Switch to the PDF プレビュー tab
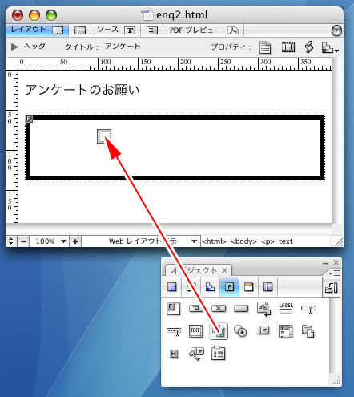Image resolution: width=354 pixels, height=397 pixels. [203, 30]
